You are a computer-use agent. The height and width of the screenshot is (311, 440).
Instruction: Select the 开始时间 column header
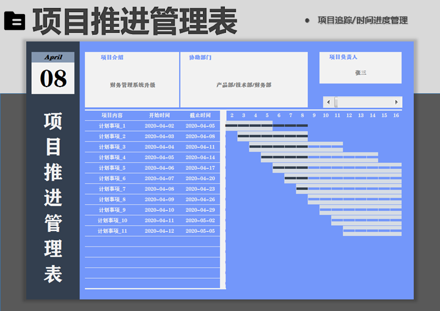[x=159, y=115]
